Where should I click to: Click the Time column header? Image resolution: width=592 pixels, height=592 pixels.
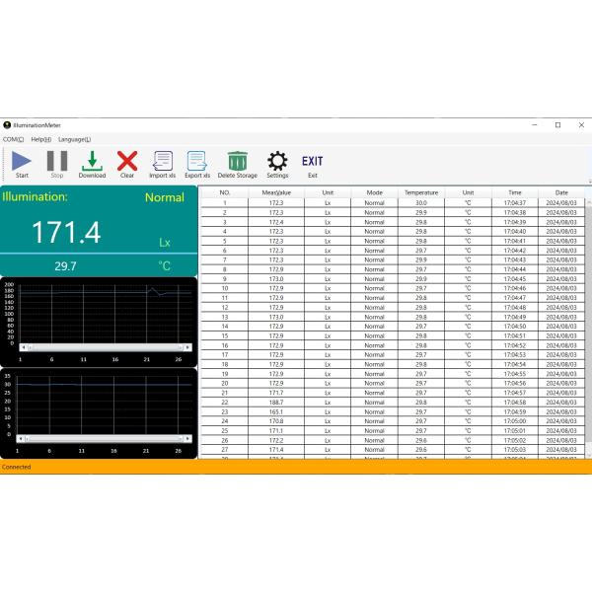515,192
